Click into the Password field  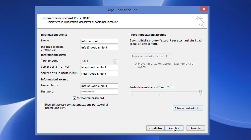point(99,92)
